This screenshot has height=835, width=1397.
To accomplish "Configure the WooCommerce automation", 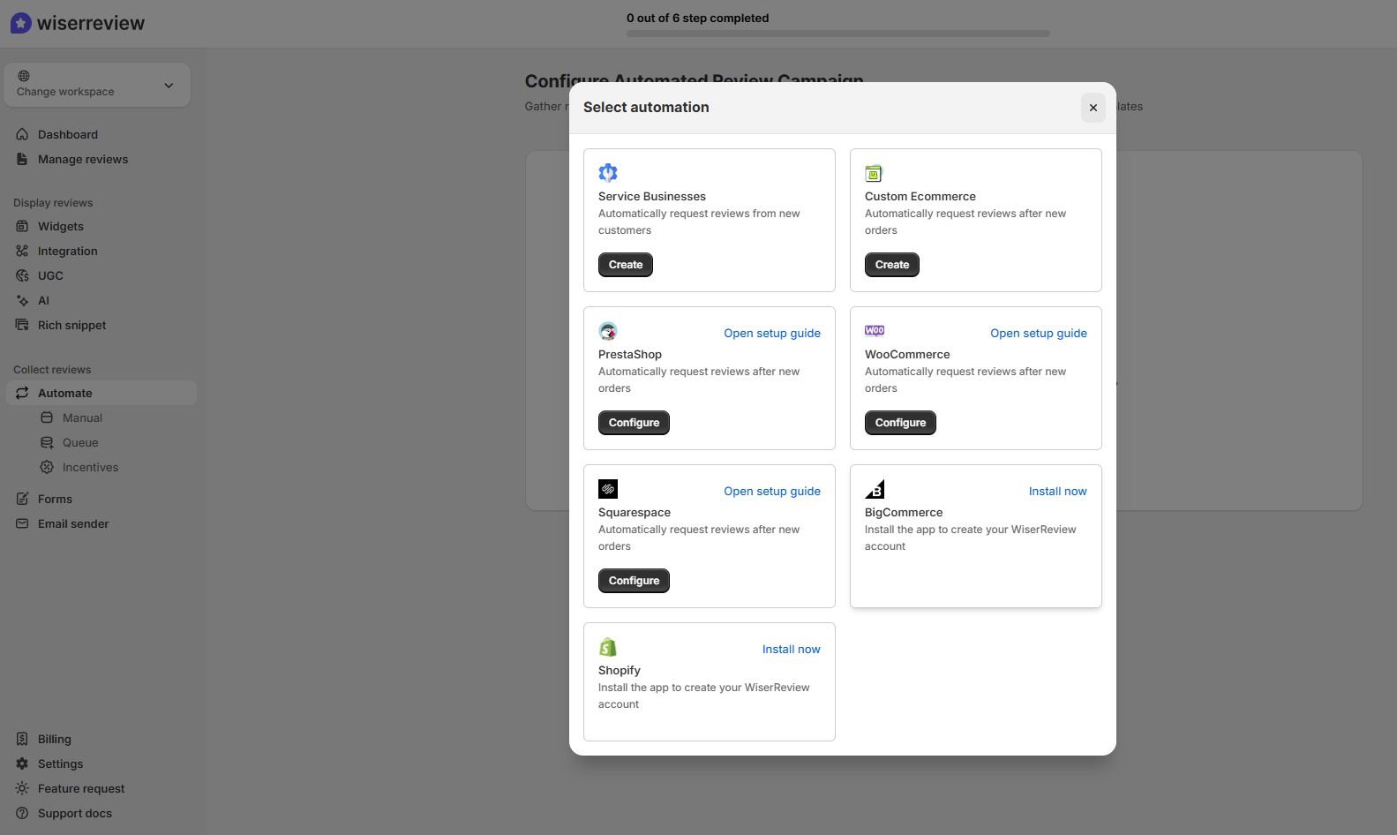I will tap(900, 423).
